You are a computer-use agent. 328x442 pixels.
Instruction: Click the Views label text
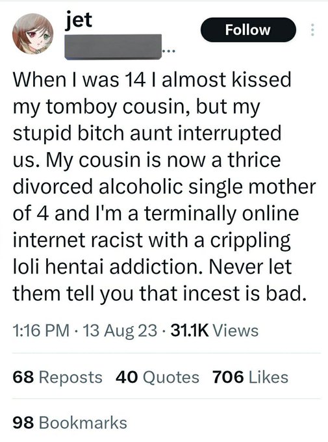click(x=236, y=330)
